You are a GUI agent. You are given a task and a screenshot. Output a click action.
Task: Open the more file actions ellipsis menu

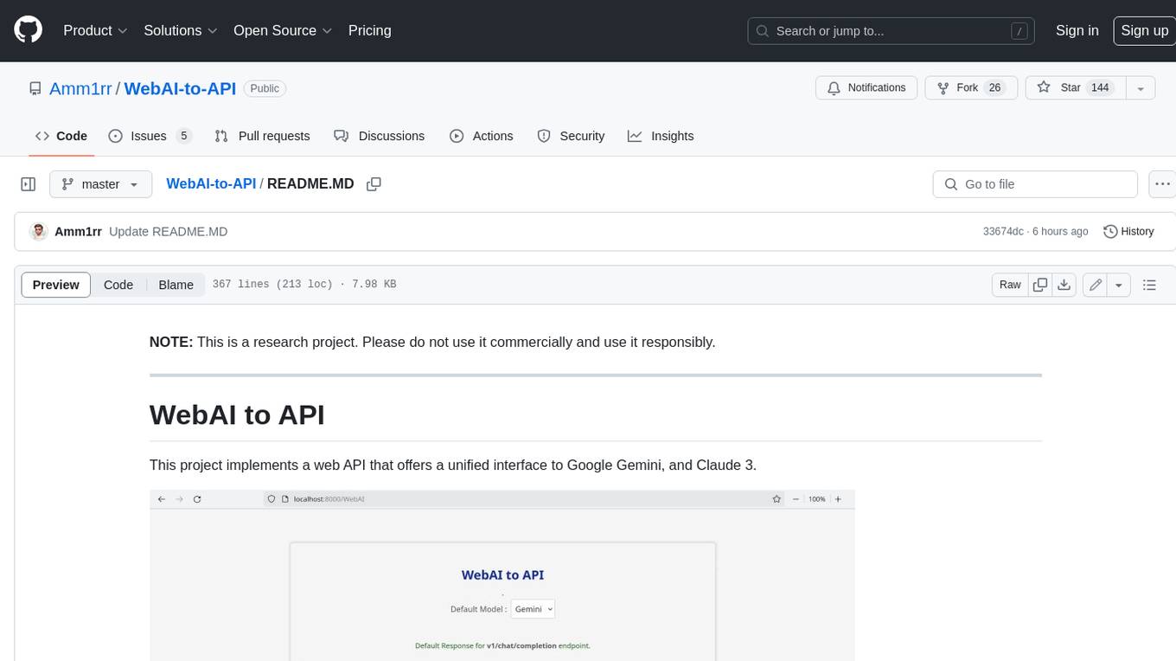1162,184
